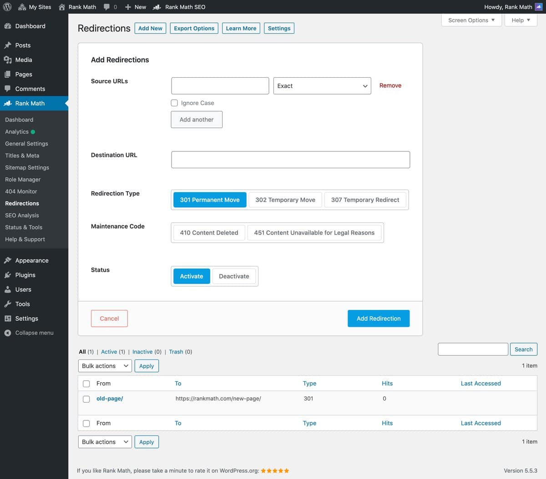The width and height of the screenshot is (546, 479).
Task: Open My Sites in admin bar
Action: pos(35,7)
